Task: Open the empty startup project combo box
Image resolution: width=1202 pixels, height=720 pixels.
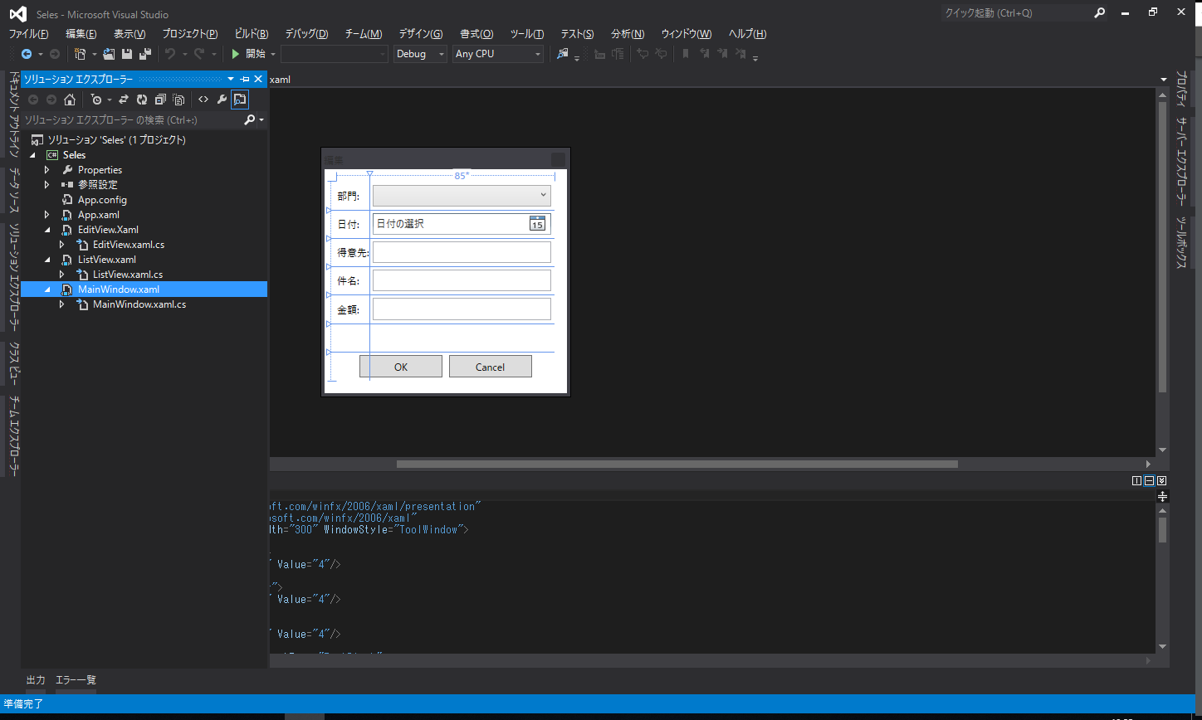Action: point(335,54)
